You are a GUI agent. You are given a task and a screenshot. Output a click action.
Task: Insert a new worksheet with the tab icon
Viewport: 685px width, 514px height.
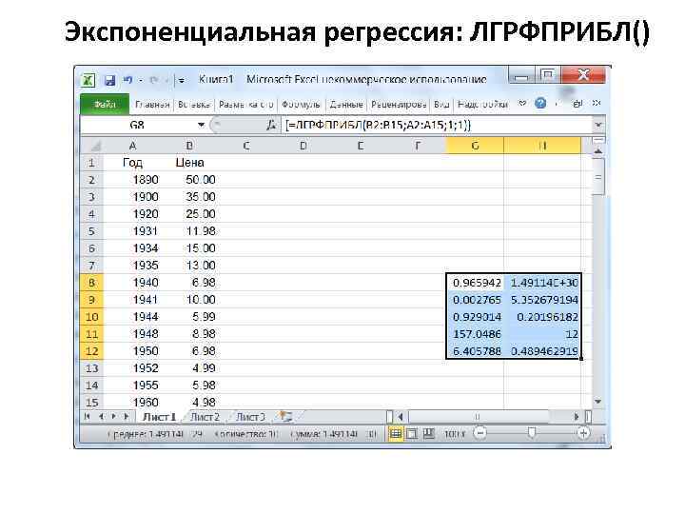point(285,417)
